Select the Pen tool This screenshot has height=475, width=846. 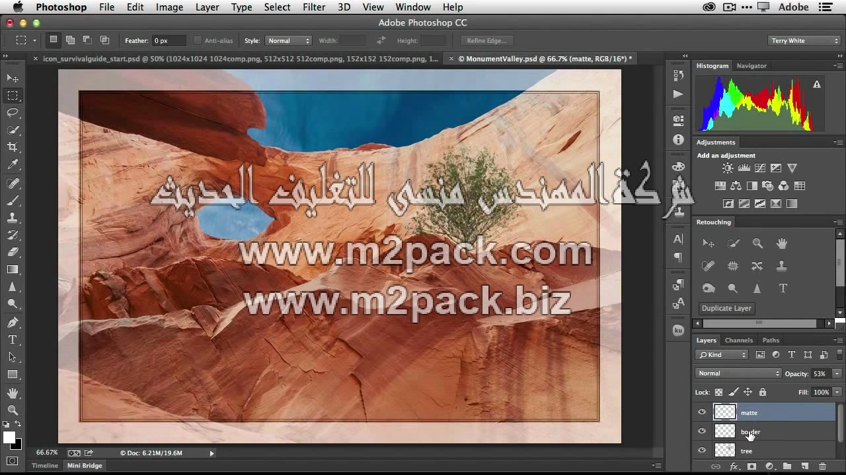[x=13, y=323]
